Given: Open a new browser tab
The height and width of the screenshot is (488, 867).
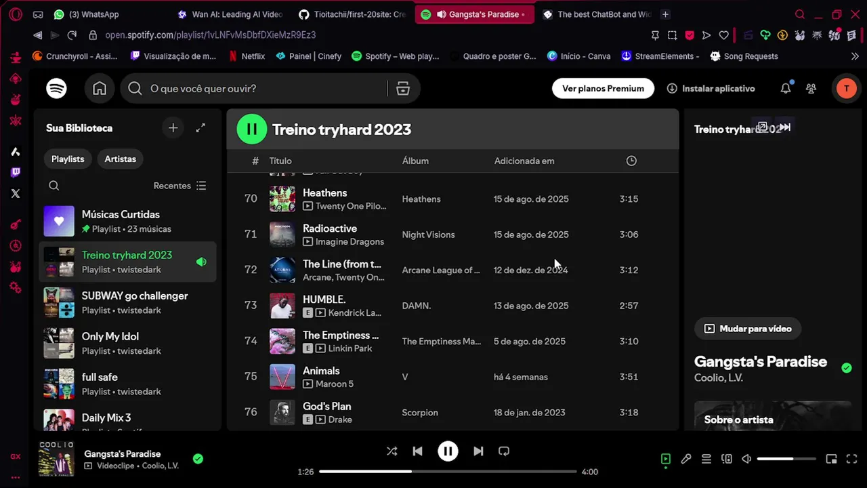Looking at the screenshot, I should point(665,14).
